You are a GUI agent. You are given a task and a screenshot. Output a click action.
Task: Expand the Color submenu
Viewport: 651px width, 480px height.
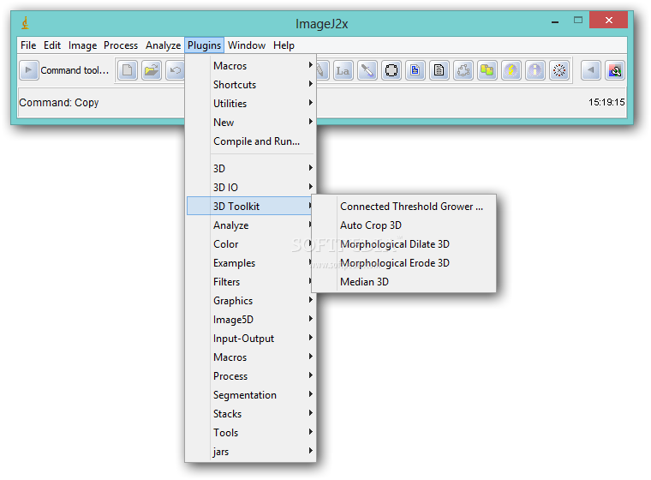point(249,244)
